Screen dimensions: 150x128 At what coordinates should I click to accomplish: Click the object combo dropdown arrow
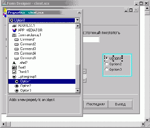77,20
